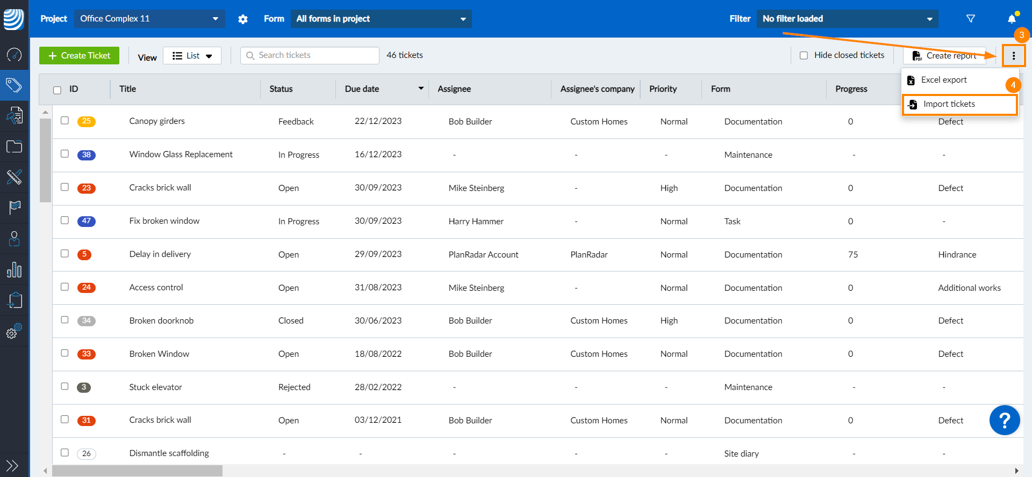
Task: Expand the List view dropdown
Action: [192, 56]
